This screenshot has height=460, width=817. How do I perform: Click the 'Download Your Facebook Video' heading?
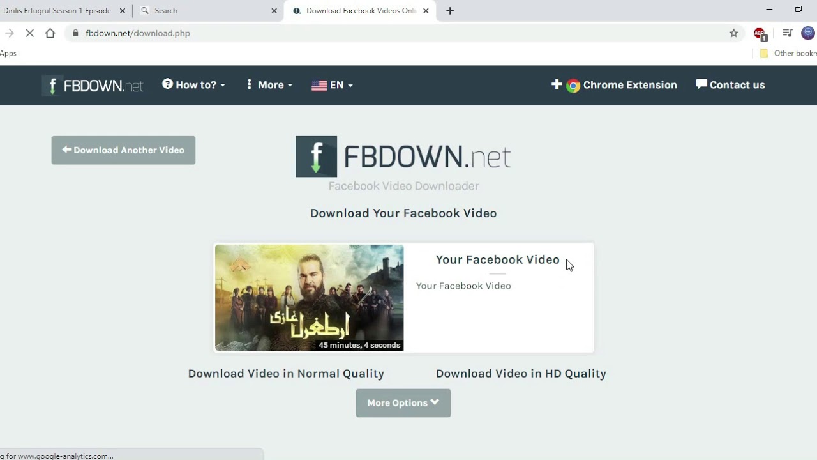[403, 213]
